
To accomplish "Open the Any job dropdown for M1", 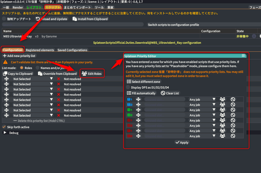I will tap(202, 120).
